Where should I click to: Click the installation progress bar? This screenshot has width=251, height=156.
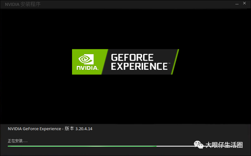[x=125, y=146]
